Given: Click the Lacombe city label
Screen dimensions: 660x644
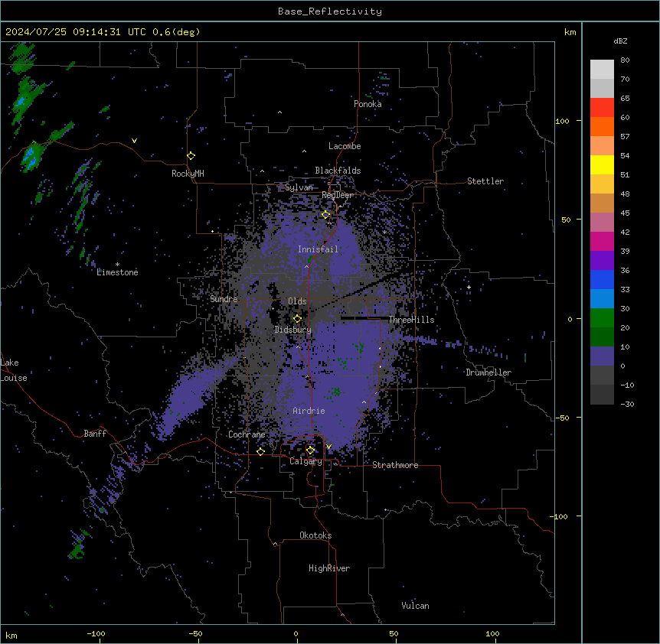Looking at the screenshot, I should [x=345, y=146].
